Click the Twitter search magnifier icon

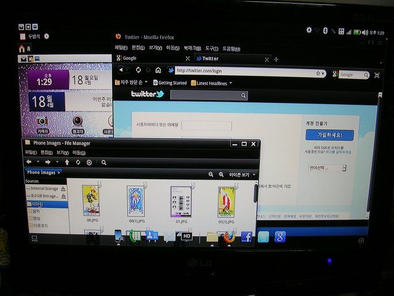click(x=243, y=95)
